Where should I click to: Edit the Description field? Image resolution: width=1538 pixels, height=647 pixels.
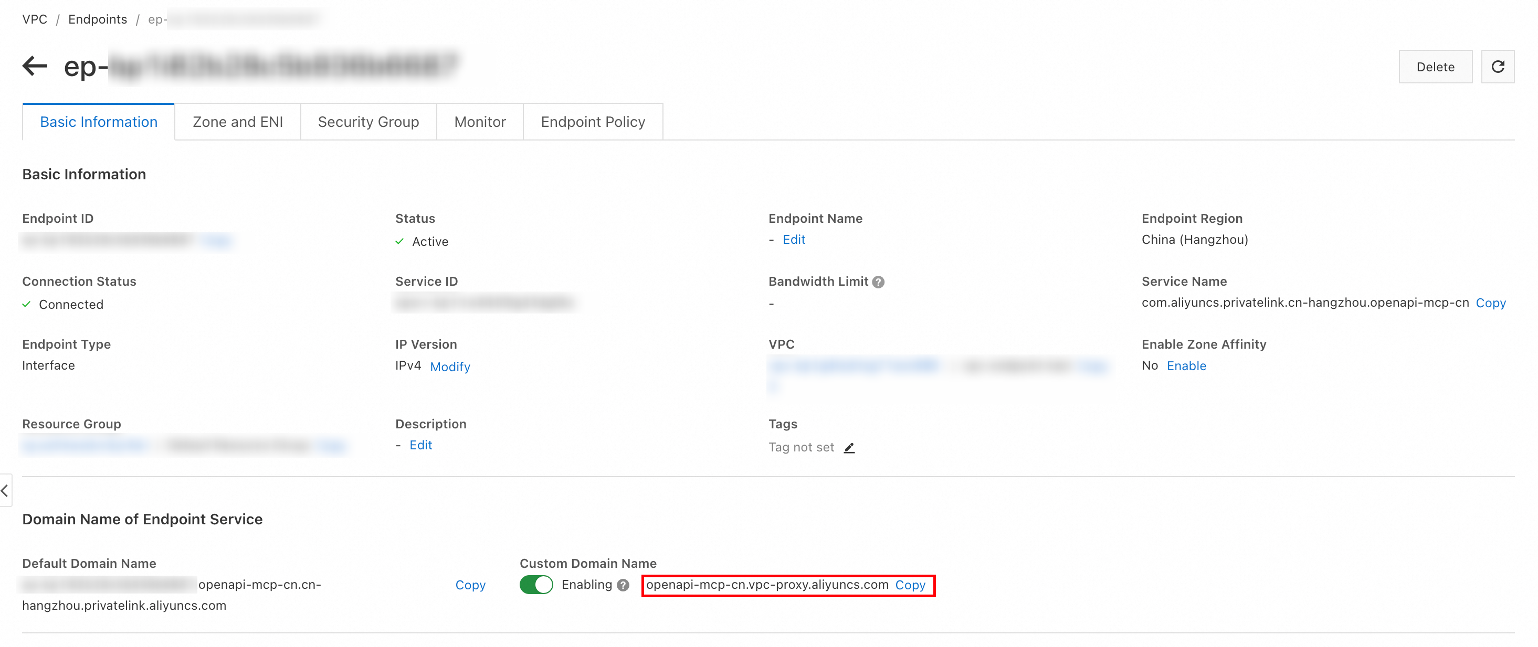(420, 445)
